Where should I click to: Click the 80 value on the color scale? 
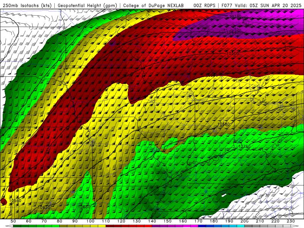(x=60, y=221)
